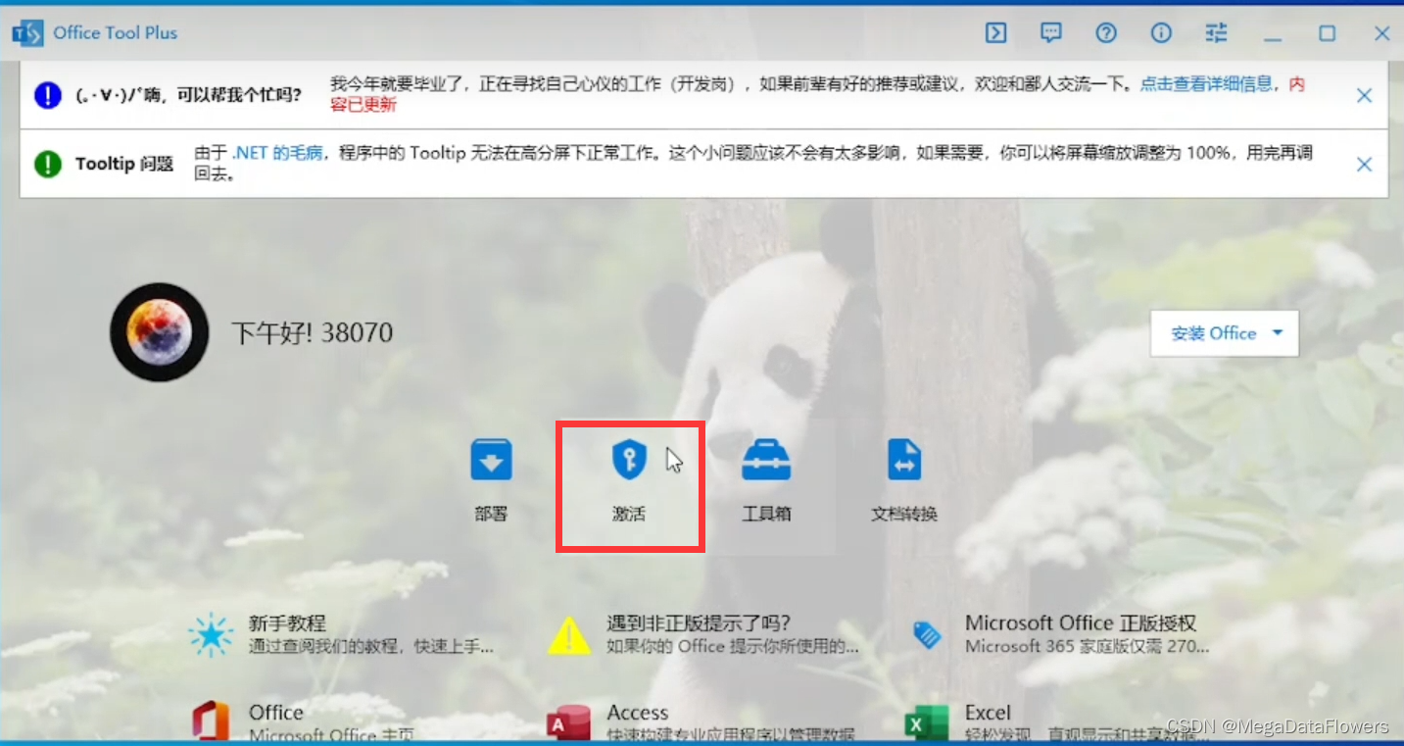Viewport: 1404px width, 746px height.
Task: Open the 激活 activation shield icon
Action: pos(629,459)
